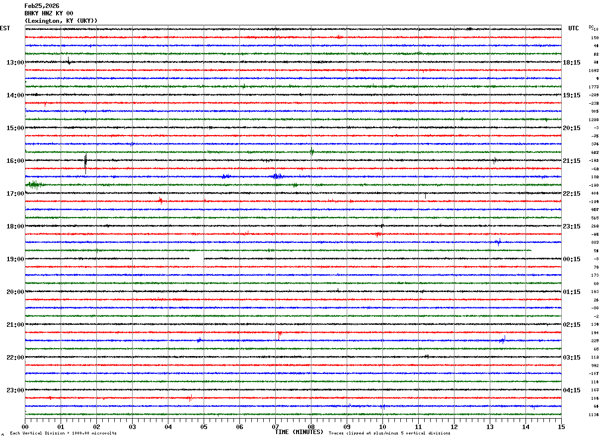Click the 06 minute axis tick label
This screenshot has height=440, width=601.
239,427
